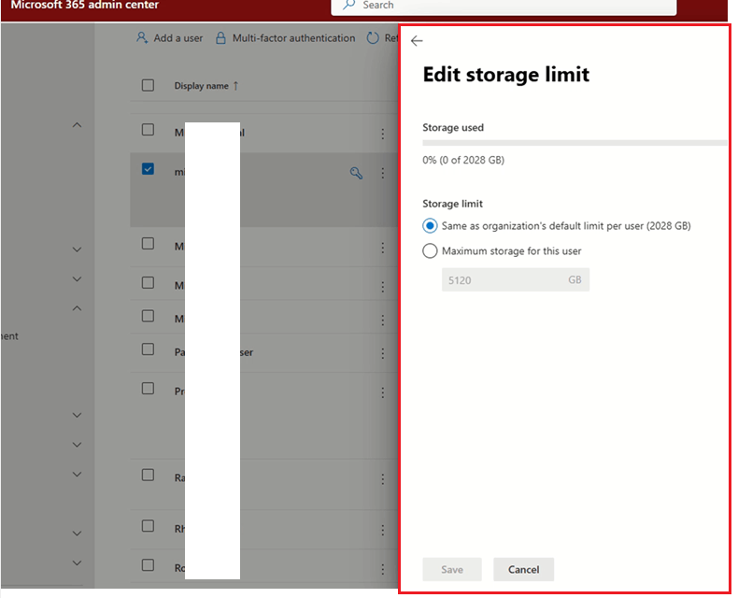
Task: Click the Display name column header
Action: click(x=201, y=86)
